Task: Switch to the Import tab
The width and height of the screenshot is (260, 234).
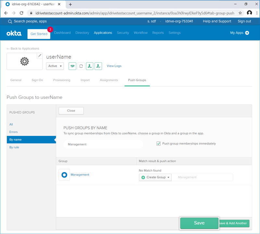Action: point(85,80)
